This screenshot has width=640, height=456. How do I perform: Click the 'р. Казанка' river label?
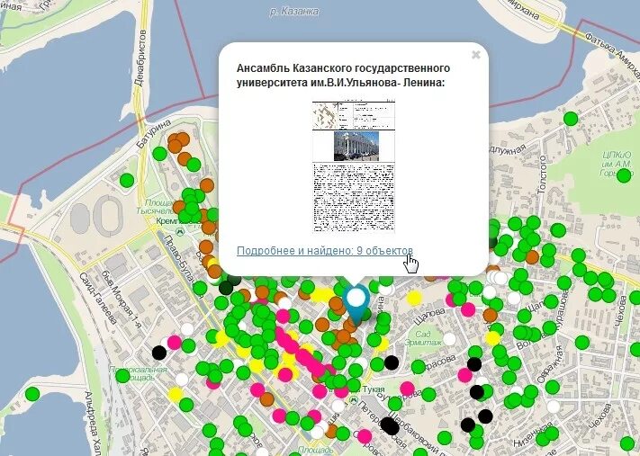pos(293,12)
